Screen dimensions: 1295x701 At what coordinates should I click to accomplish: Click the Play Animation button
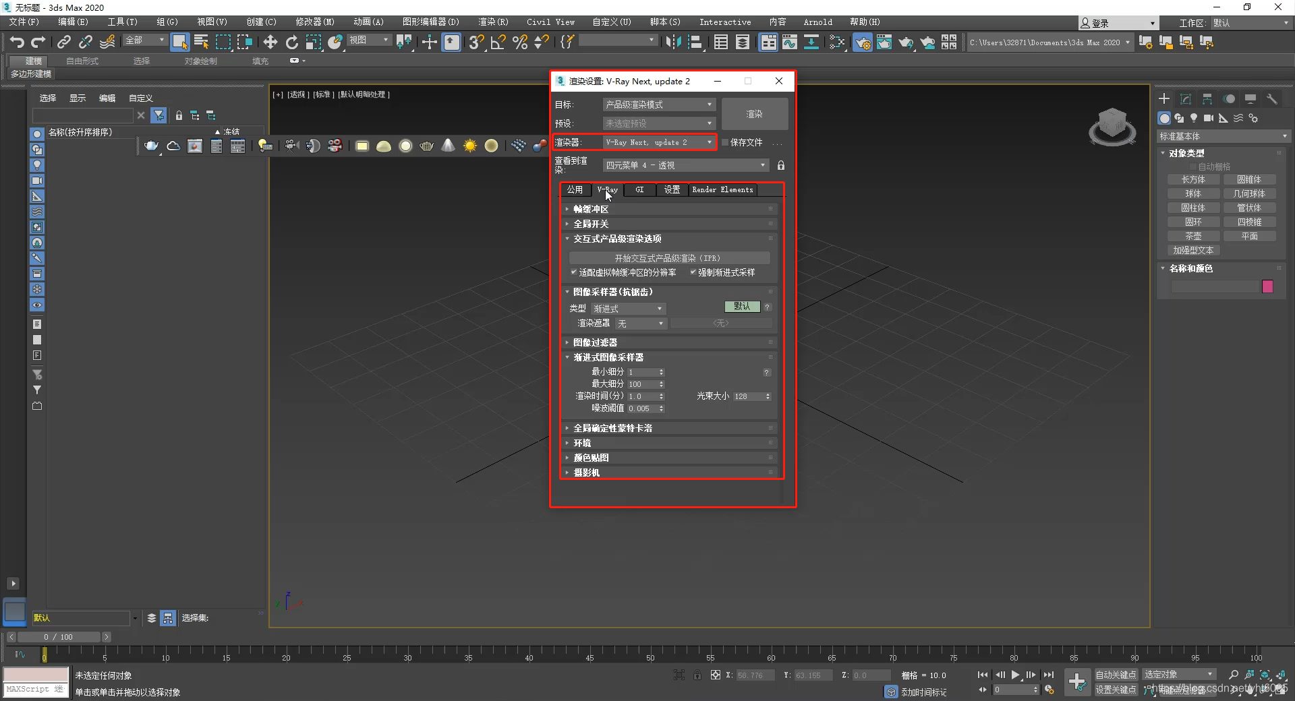click(1016, 675)
